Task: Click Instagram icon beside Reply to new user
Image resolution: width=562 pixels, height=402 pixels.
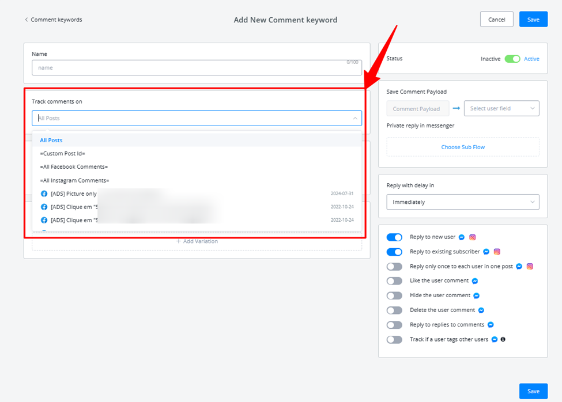Action: click(x=473, y=237)
